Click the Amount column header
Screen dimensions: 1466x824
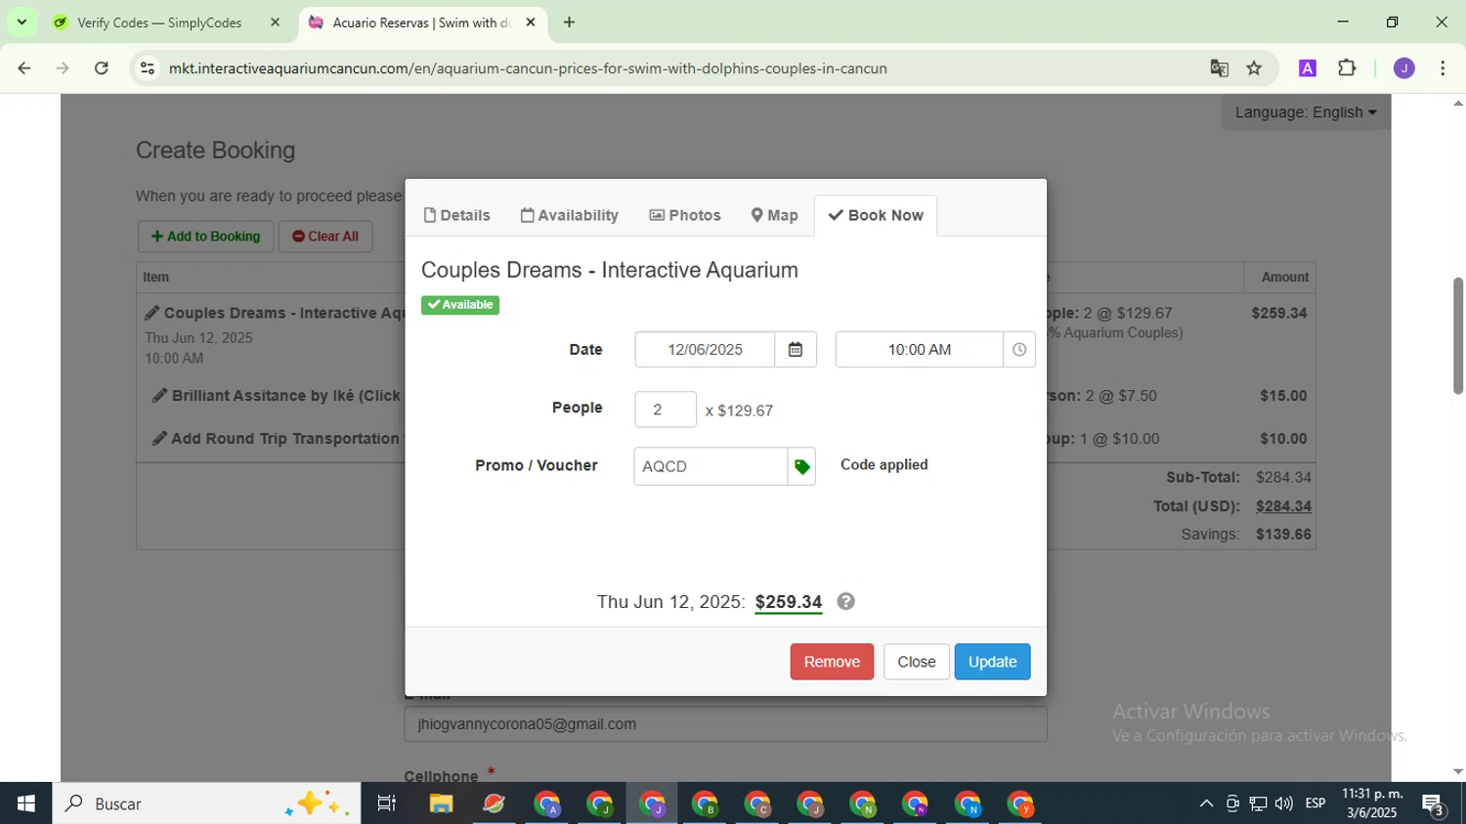pyautogui.click(x=1284, y=278)
